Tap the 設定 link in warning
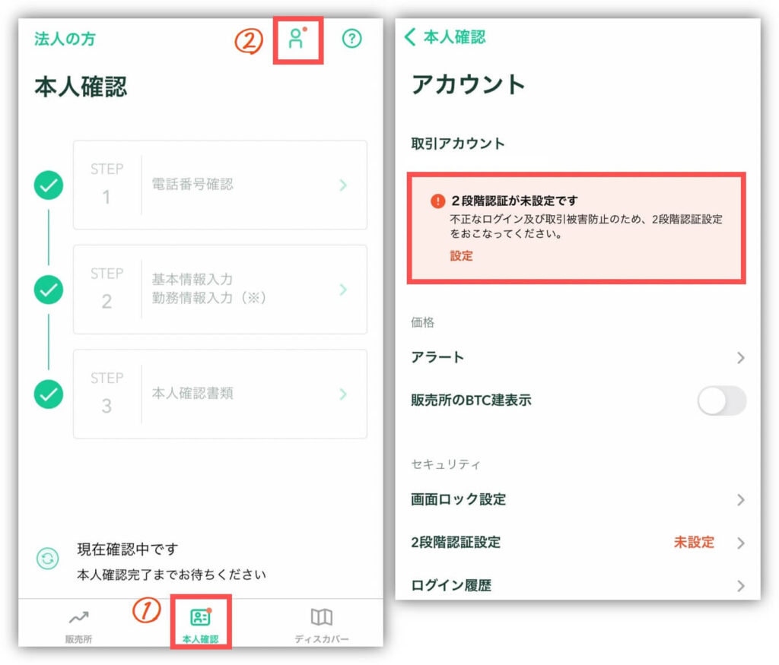The image size is (779, 665). coord(461,256)
